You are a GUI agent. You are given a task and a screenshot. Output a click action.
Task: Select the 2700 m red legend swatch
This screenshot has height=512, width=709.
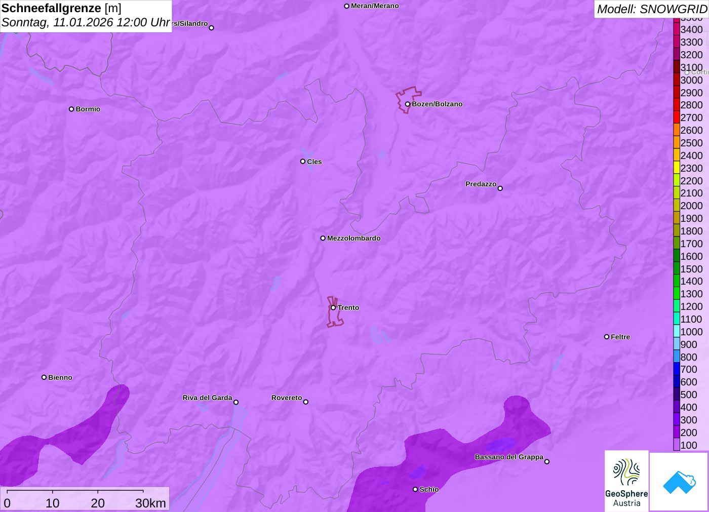tap(677, 117)
